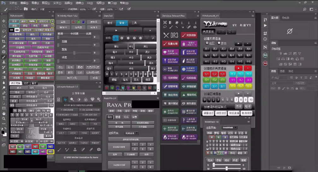This screenshot has width=318, height=172.
Task: Select the Move tool in the left toolbar
Action: 4,21
